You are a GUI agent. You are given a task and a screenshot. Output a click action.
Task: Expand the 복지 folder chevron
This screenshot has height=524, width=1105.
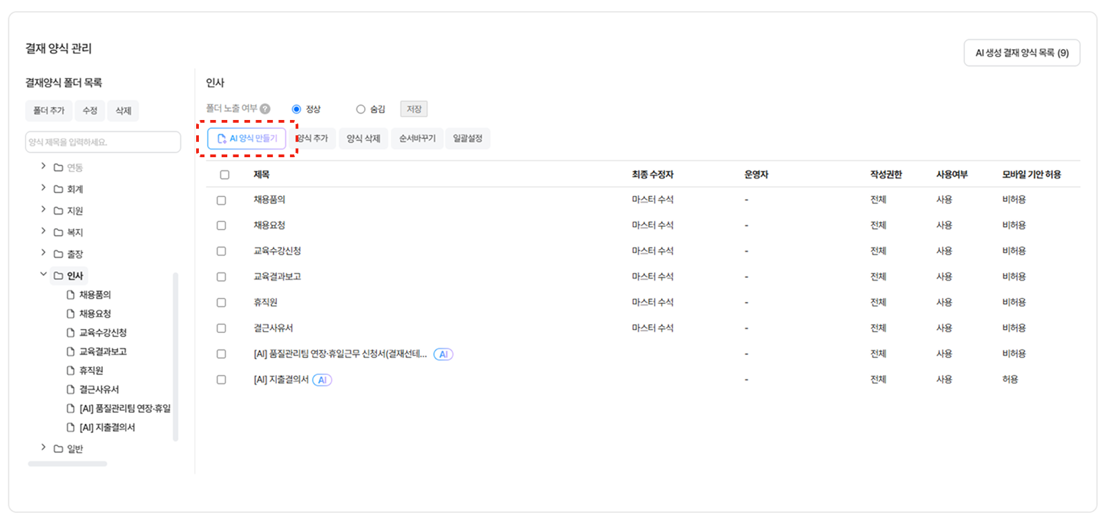[x=43, y=231]
